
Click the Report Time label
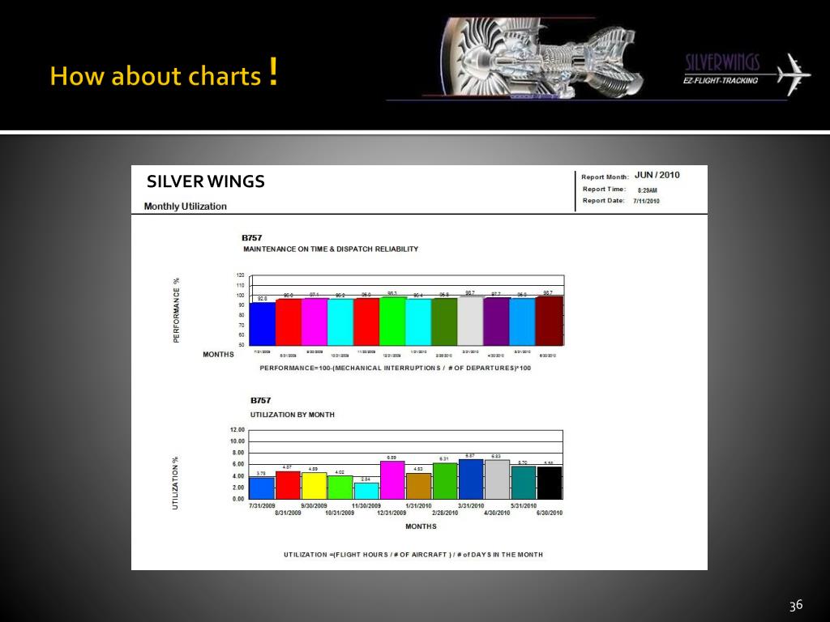click(604, 189)
